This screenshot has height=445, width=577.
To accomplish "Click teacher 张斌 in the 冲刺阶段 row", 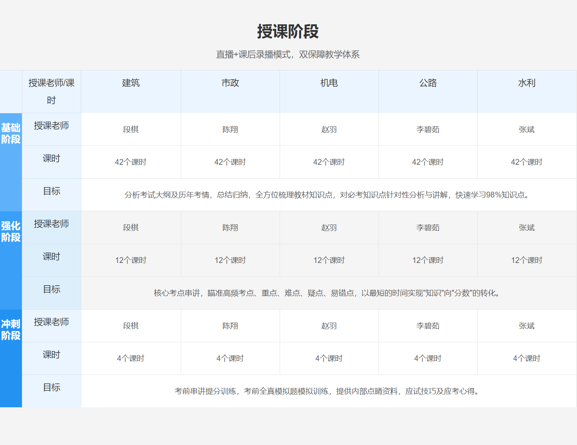I will pyautogui.click(x=527, y=326).
